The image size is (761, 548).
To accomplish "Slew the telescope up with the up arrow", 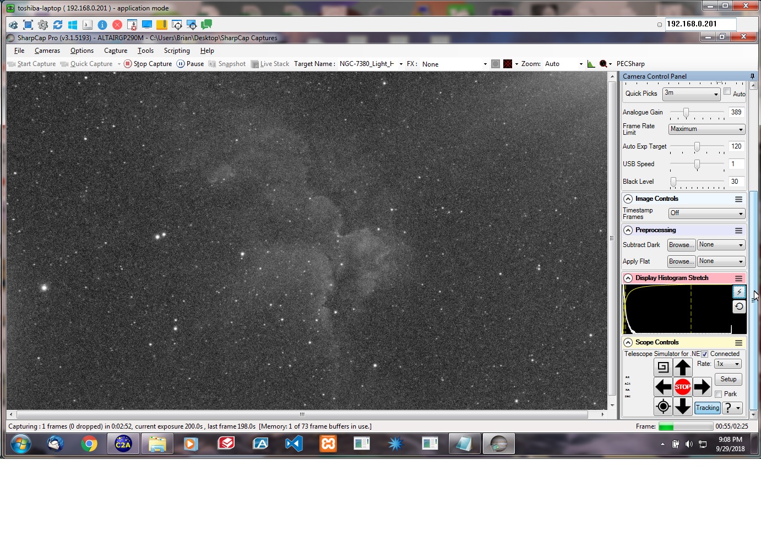I will click(x=683, y=367).
